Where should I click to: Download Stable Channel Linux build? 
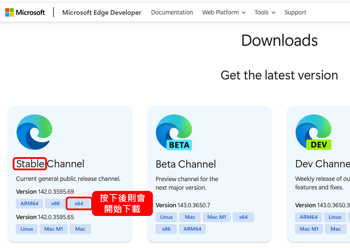point(27,229)
